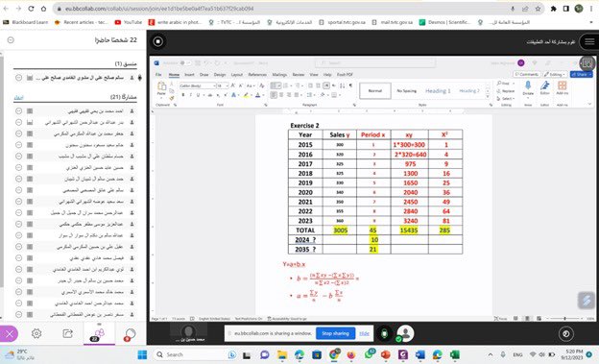The height and width of the screenshot is (364, 599).
Task: Toggle Chrome side panel button
Action: pos(566,9)
